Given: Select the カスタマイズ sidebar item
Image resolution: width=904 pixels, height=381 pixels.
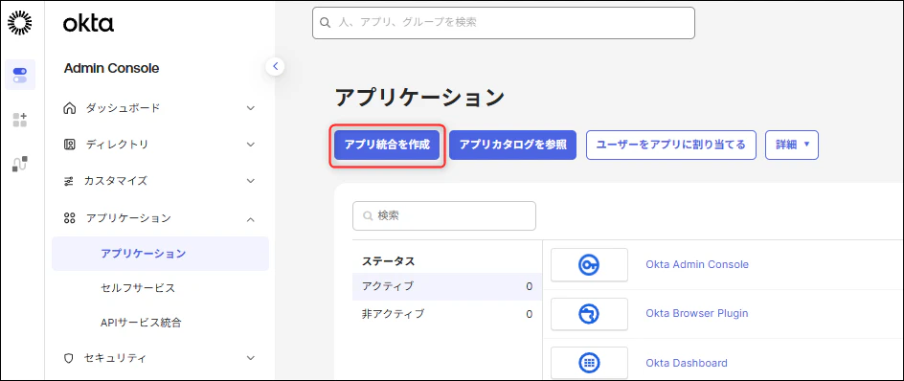Looking at the screenshot, I should coord(160,181).
